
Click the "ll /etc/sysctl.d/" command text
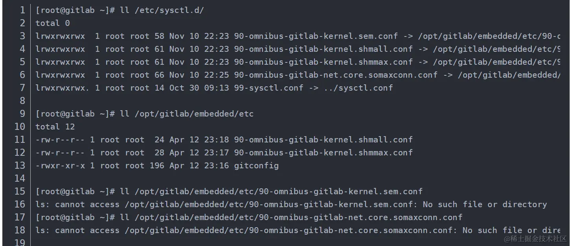[x=162, y=10]
